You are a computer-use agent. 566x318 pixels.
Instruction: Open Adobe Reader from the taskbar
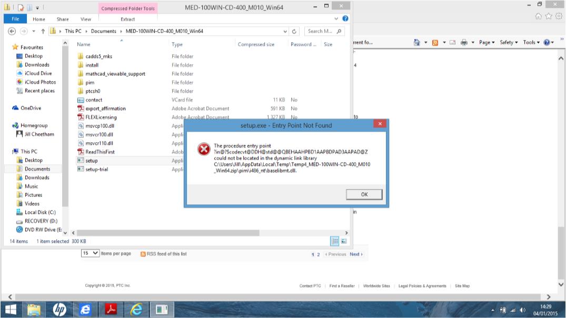(111, 310)
